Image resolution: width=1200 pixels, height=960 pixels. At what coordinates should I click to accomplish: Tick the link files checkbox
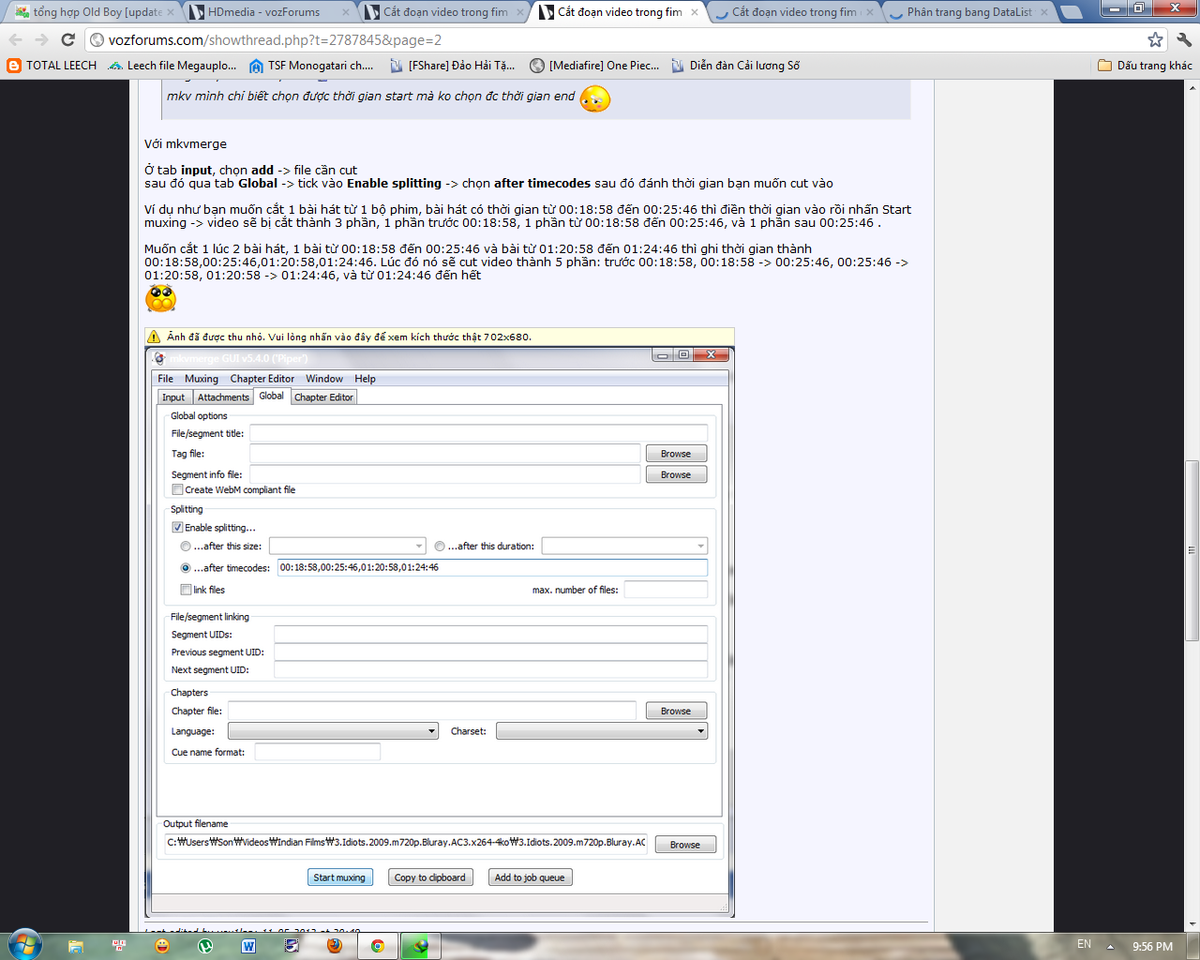[x=186, y=590]
